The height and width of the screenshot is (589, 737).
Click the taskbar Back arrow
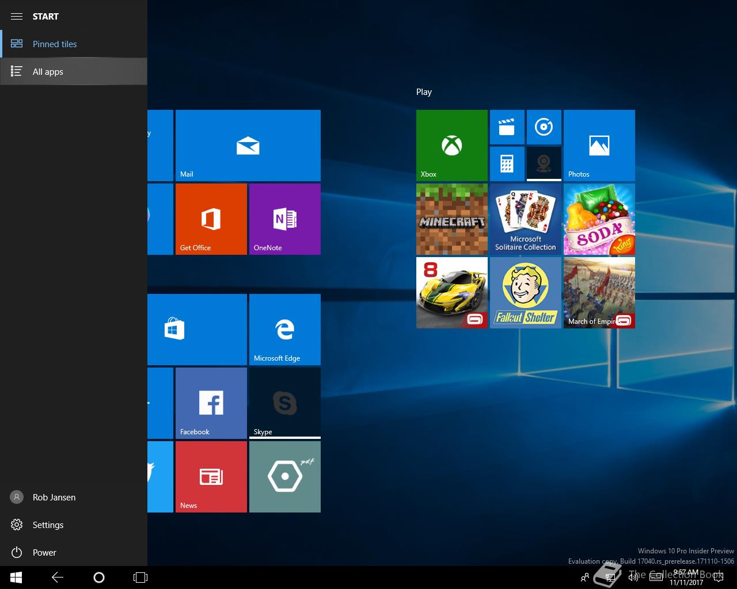(x=58, y=577)
